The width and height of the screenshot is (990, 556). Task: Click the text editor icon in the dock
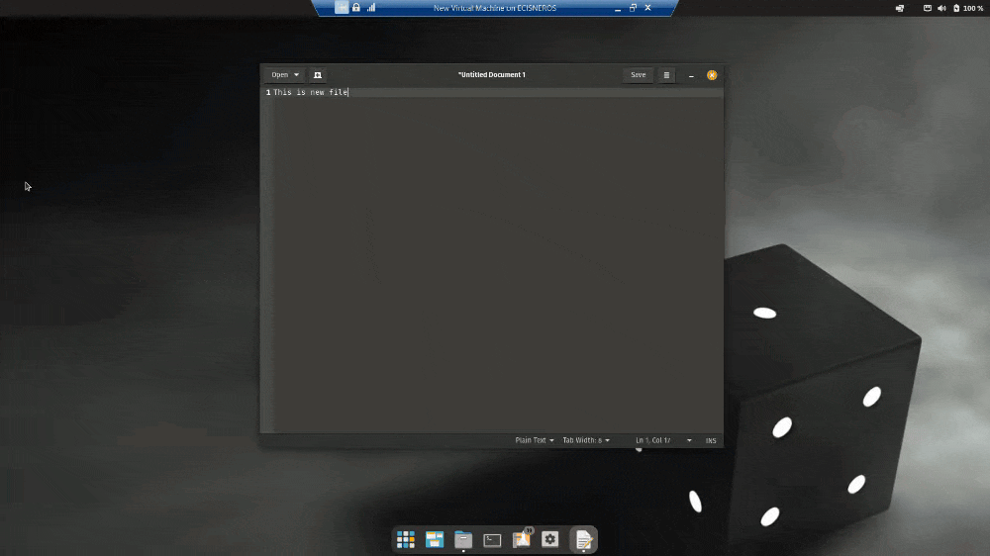click(x=583, y=539)
